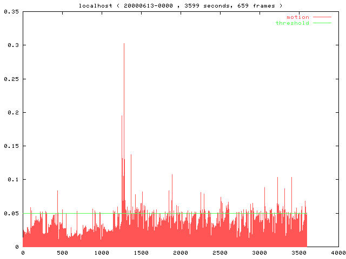Select the 1000 mark on the x-axis

click(x=102, y=253)
